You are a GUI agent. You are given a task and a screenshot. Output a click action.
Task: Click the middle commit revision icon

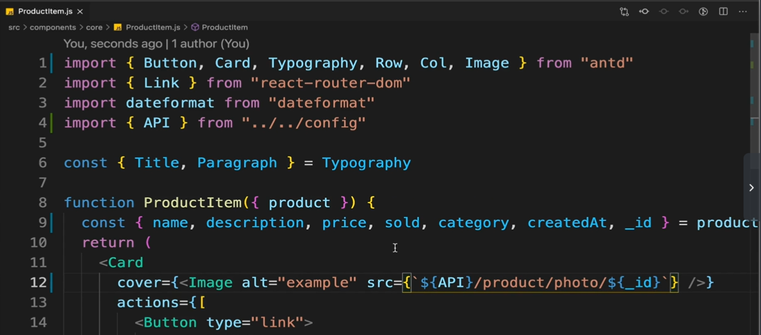click(664, 11)
